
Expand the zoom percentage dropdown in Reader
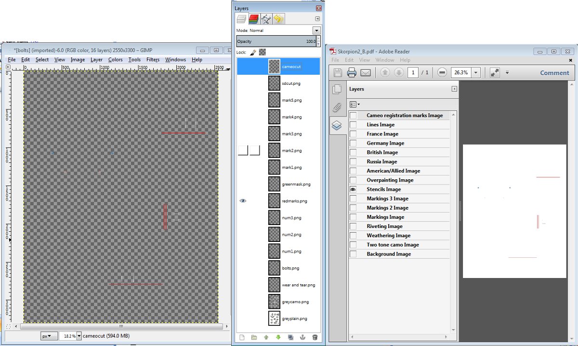(476, 73)
